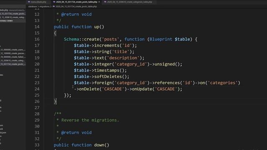The width and height of the screenshot is (267, 150).
Task: Click 'softDeletes()' on line 22
Action: [x=111, y=77]
